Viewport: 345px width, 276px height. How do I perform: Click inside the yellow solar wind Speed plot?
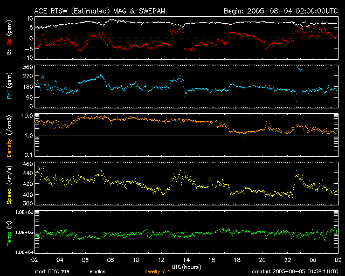point(187,183)
